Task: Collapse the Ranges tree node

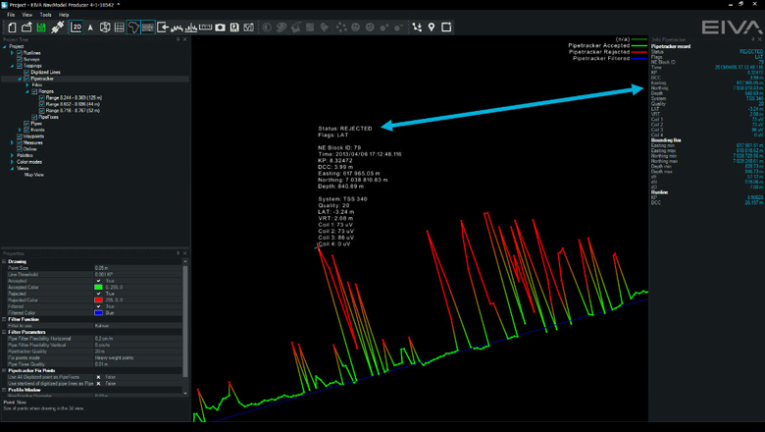Action: [27, 91]
